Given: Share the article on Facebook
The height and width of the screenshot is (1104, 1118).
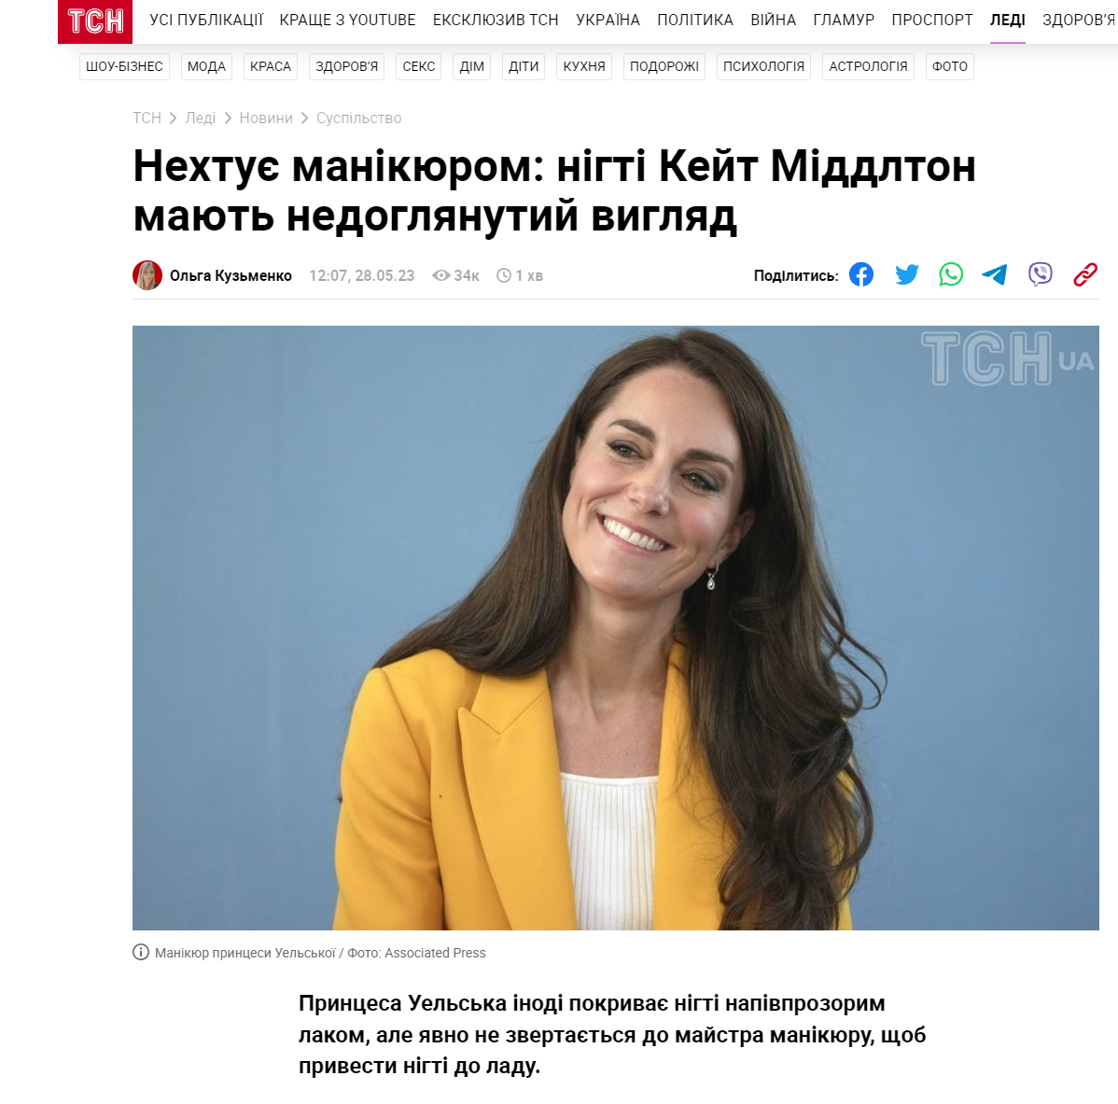Looking at the screenshot, I should point(860,274).
